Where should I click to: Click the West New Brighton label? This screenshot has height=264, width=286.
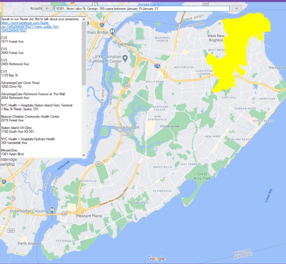tap(216, 38)
